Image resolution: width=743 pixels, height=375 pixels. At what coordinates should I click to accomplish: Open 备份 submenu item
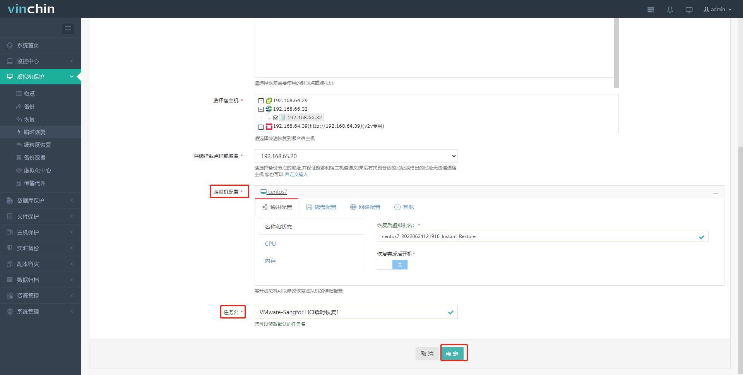coord(41,106)
